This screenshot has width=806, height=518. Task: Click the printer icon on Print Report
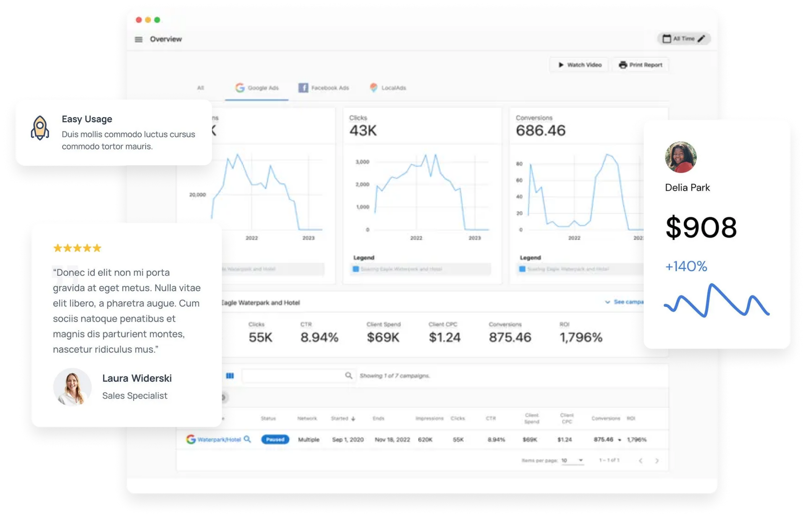[623, 65]
